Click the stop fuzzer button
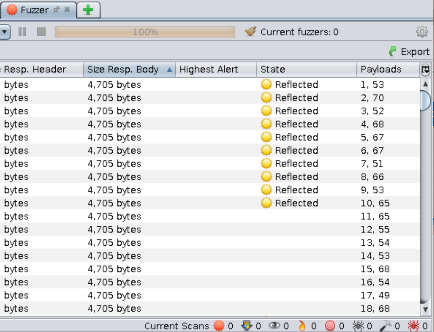434x332 pixels. (41, 32)
